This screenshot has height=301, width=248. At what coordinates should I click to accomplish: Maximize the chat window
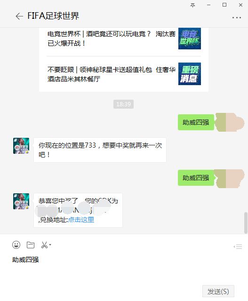pos(224,5)
